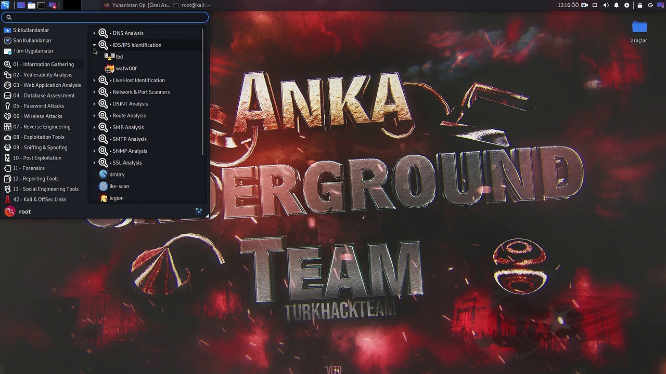Click the show desktop icon in the panel

tap(21, 5)
